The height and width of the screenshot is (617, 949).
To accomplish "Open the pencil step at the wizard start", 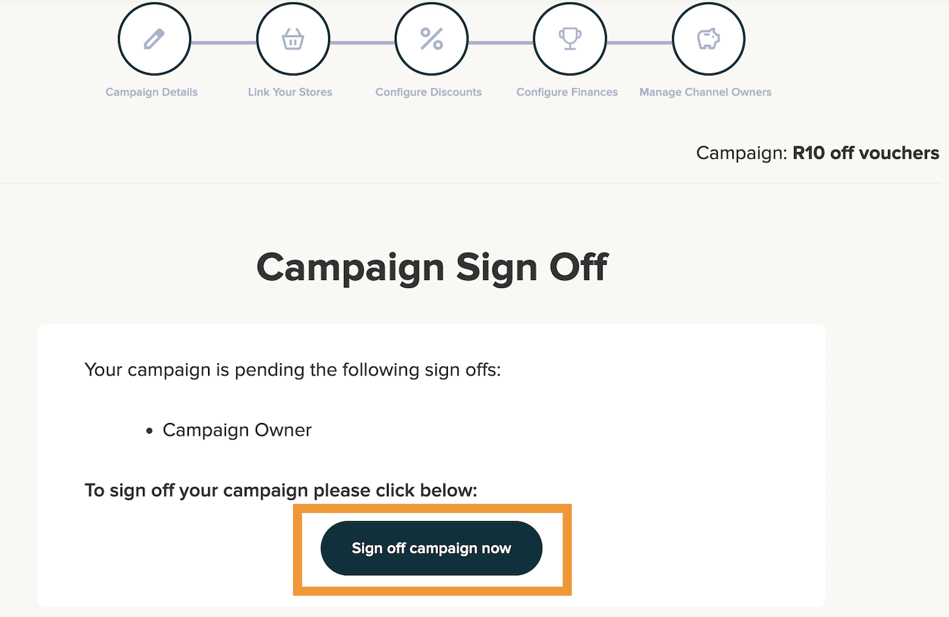I will click(x=154, y=38).
